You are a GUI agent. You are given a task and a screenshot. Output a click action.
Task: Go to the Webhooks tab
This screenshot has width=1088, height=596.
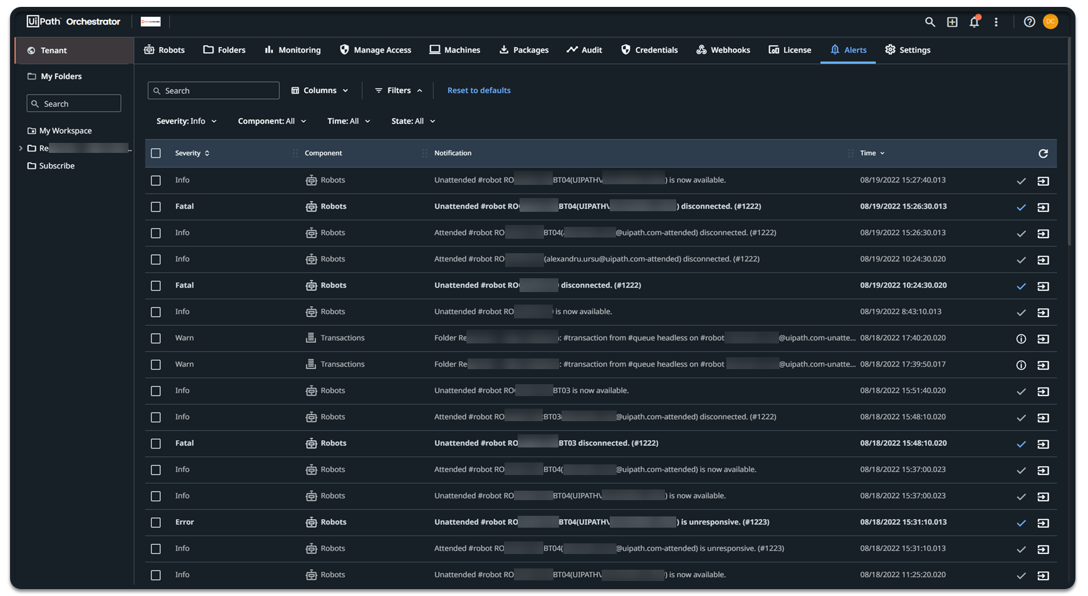(x=723, y=50)
